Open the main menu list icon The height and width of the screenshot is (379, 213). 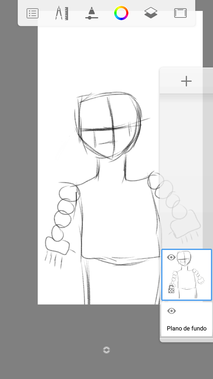[33, 13]
